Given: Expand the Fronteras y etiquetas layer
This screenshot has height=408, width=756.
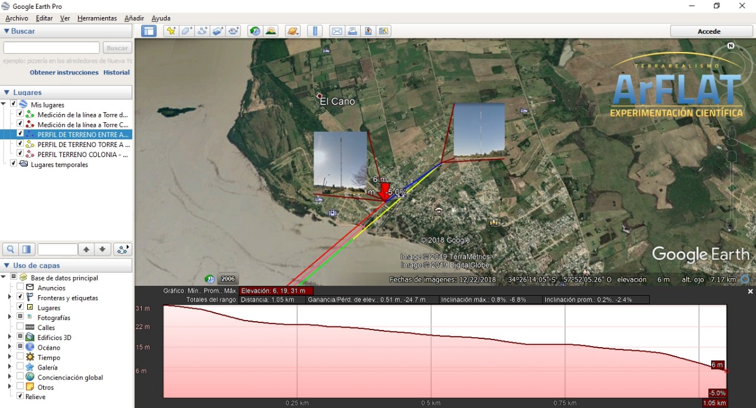Looking at the screenshot, I should click(x=10, y=298).
